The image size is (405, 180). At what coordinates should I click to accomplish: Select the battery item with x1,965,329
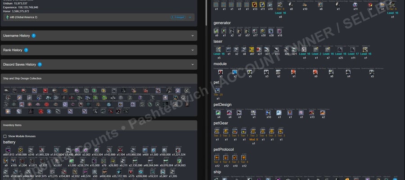[x=42, y=150]
